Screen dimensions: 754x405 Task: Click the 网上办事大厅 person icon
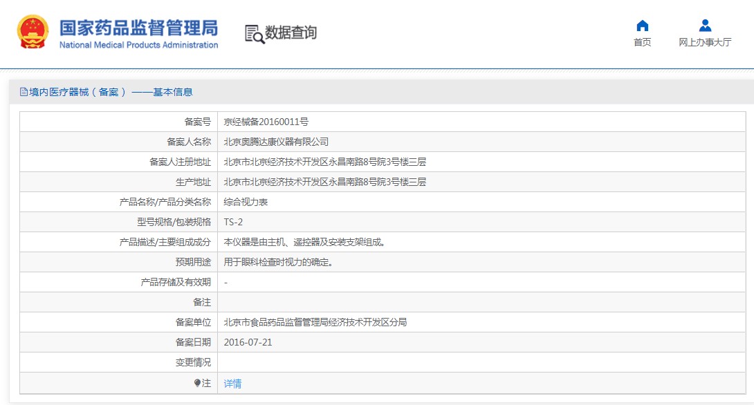(x=705, y=26)
